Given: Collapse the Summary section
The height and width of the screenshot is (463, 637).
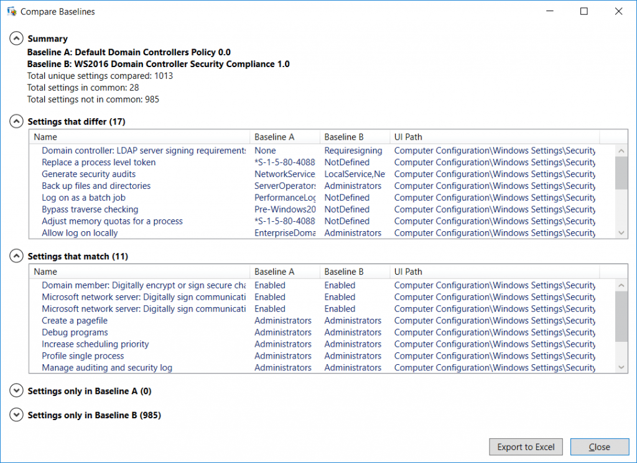Looking at the screenshot, I should 16,38.
